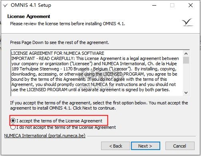The width and height of the screenshot is (201, 156).
Task: Click inside the license agreement text box
Action: click(x=97, y=73)
